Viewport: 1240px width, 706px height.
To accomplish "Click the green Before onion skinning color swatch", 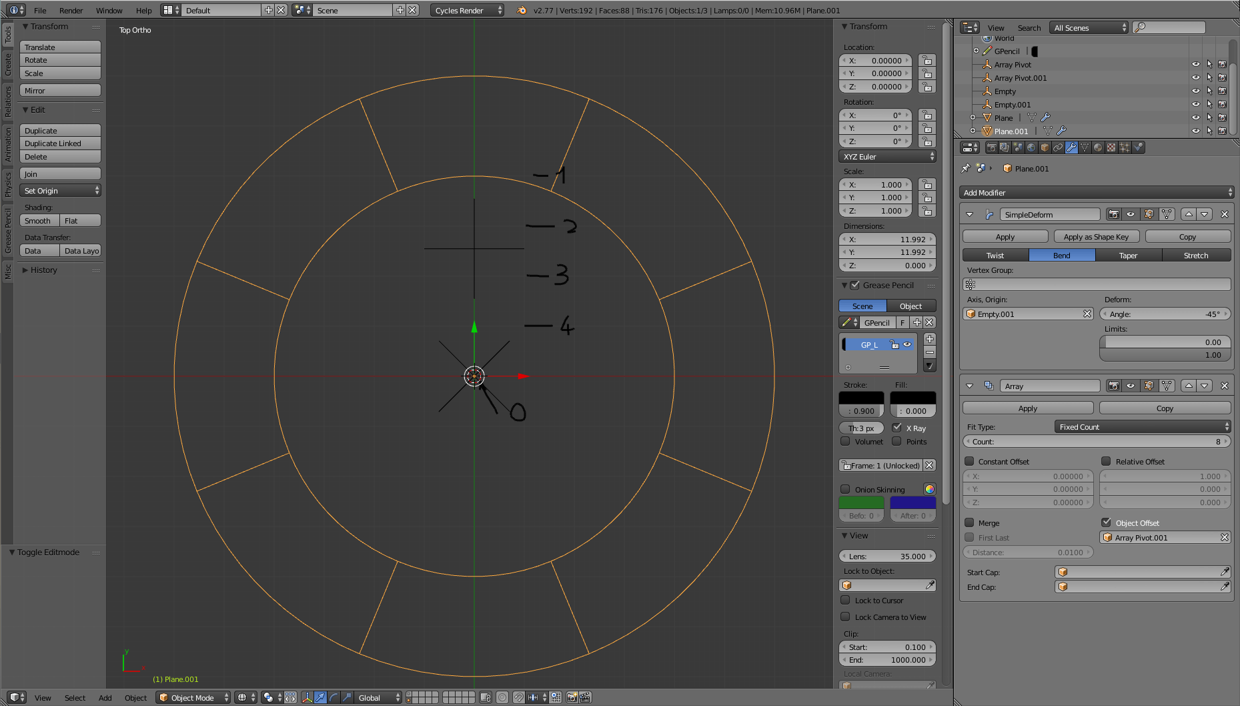I will [x=861, y=502].
